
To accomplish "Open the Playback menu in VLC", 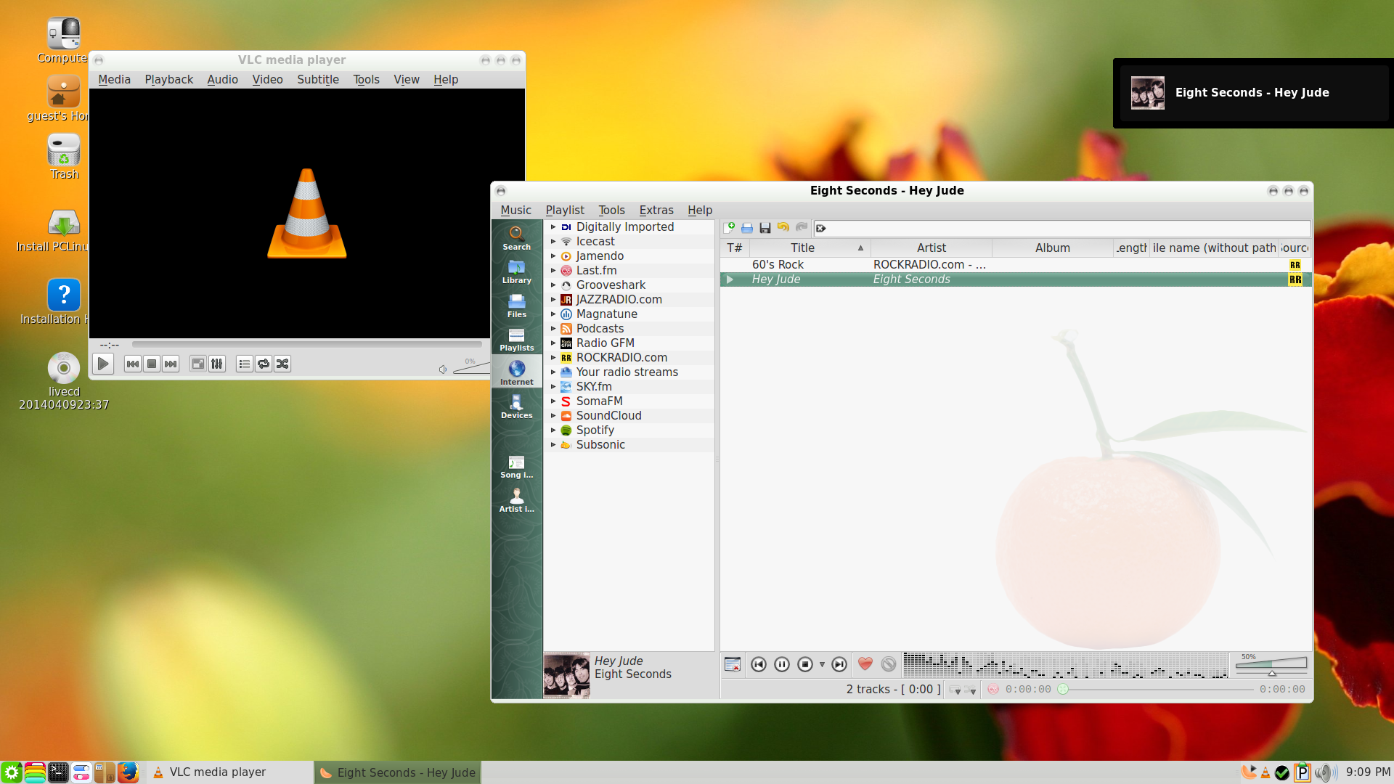I will [x=168, y=79].
